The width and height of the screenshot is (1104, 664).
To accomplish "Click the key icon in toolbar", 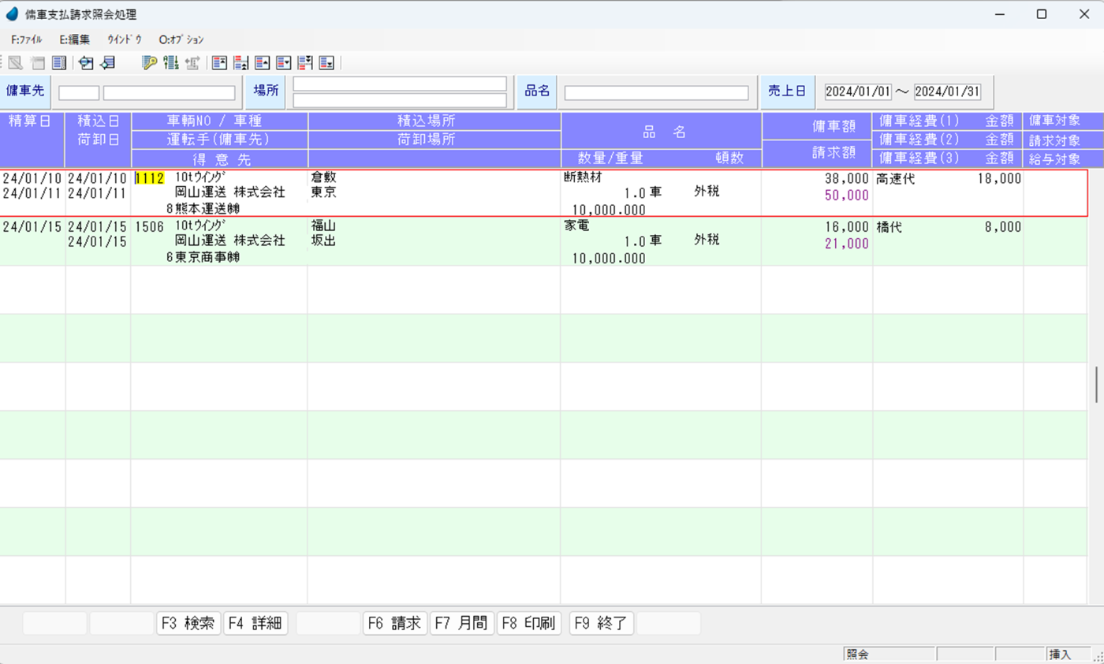I will click(149, 63).
